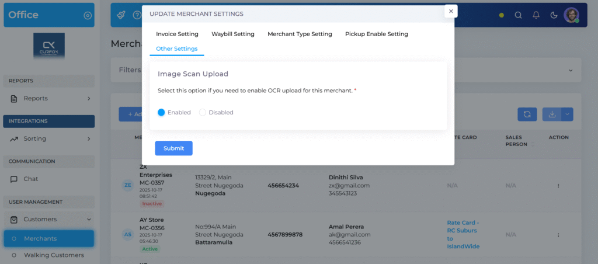Click the refresh table icon button
598x264 pixels.
[x=527, y=114]
